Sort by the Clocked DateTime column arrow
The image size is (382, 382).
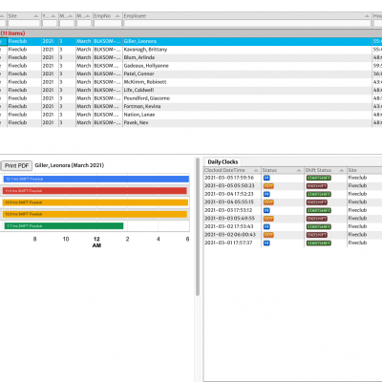(x=256, y=170)
